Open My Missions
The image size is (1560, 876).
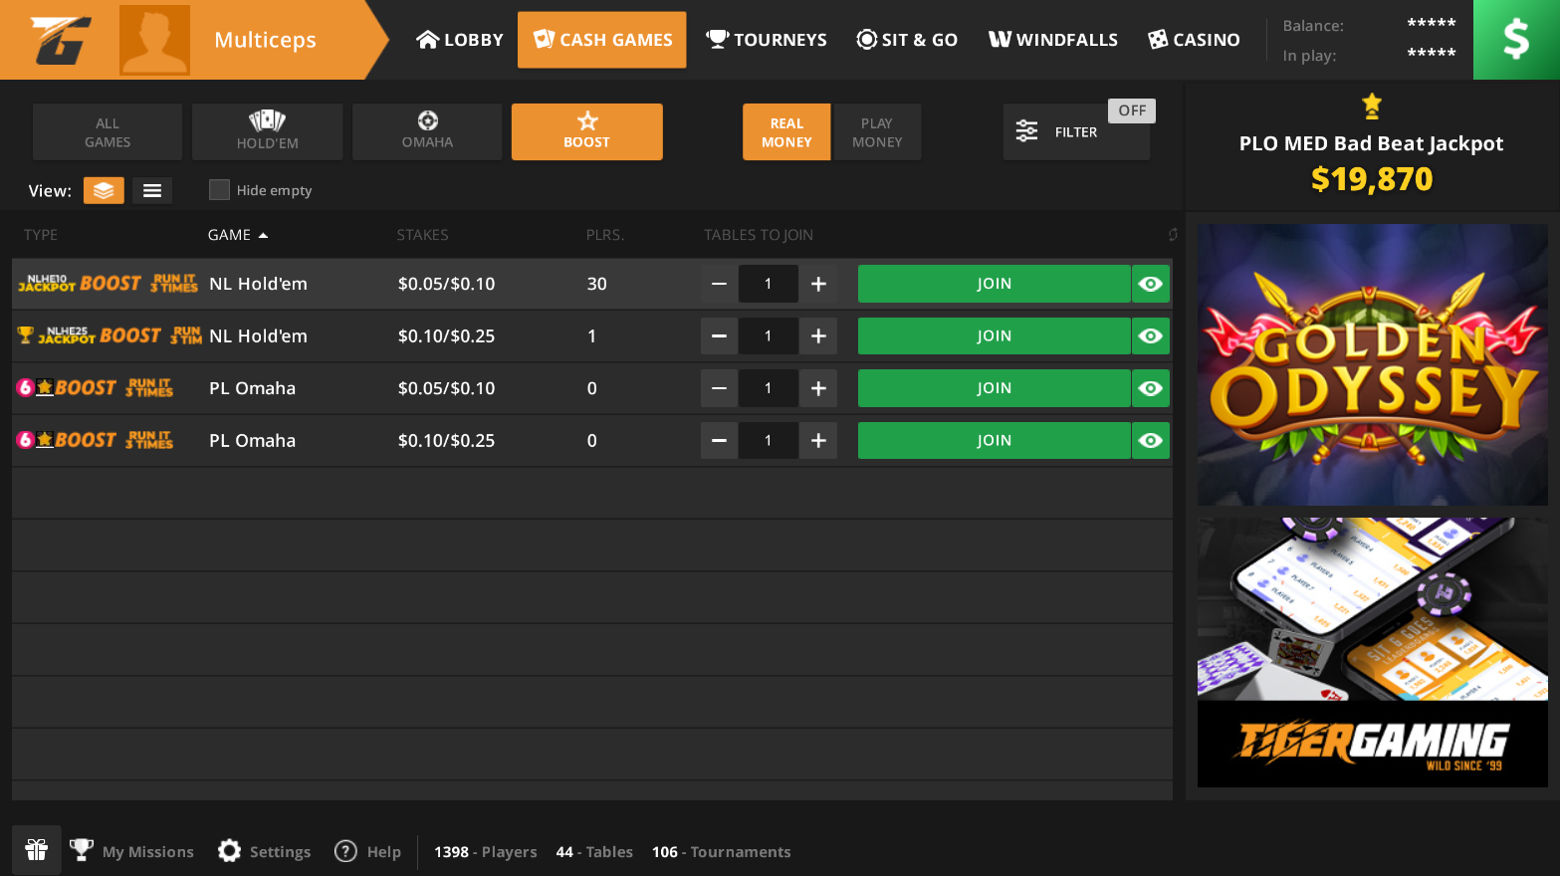click(132, 851)
